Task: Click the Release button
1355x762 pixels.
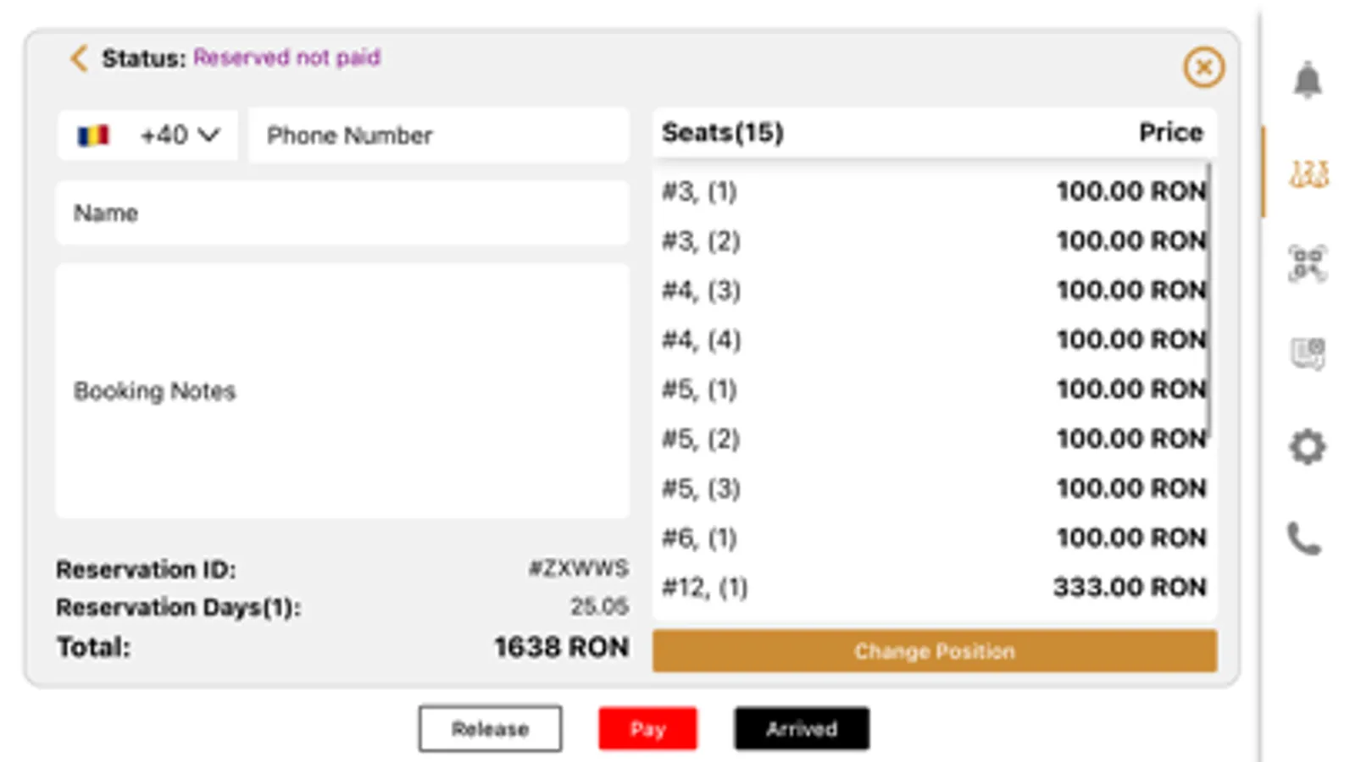Action: pyautogui.click(x=490, y=729)
